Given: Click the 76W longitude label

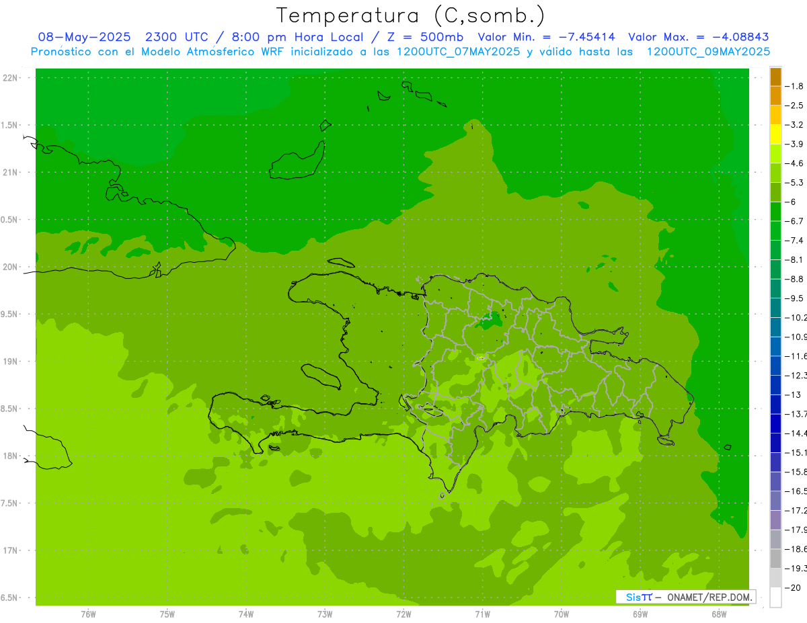Looking at the screenshot, I should click(x=88, y=614).
